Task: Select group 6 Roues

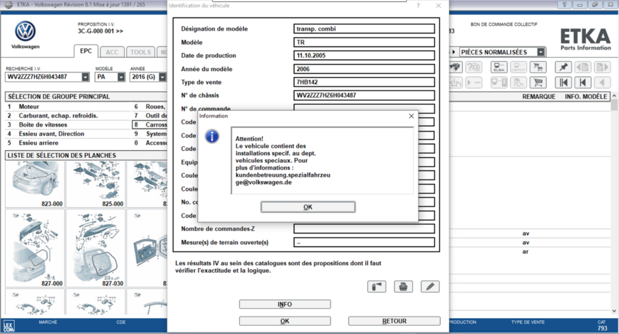Action: (150, 106)
